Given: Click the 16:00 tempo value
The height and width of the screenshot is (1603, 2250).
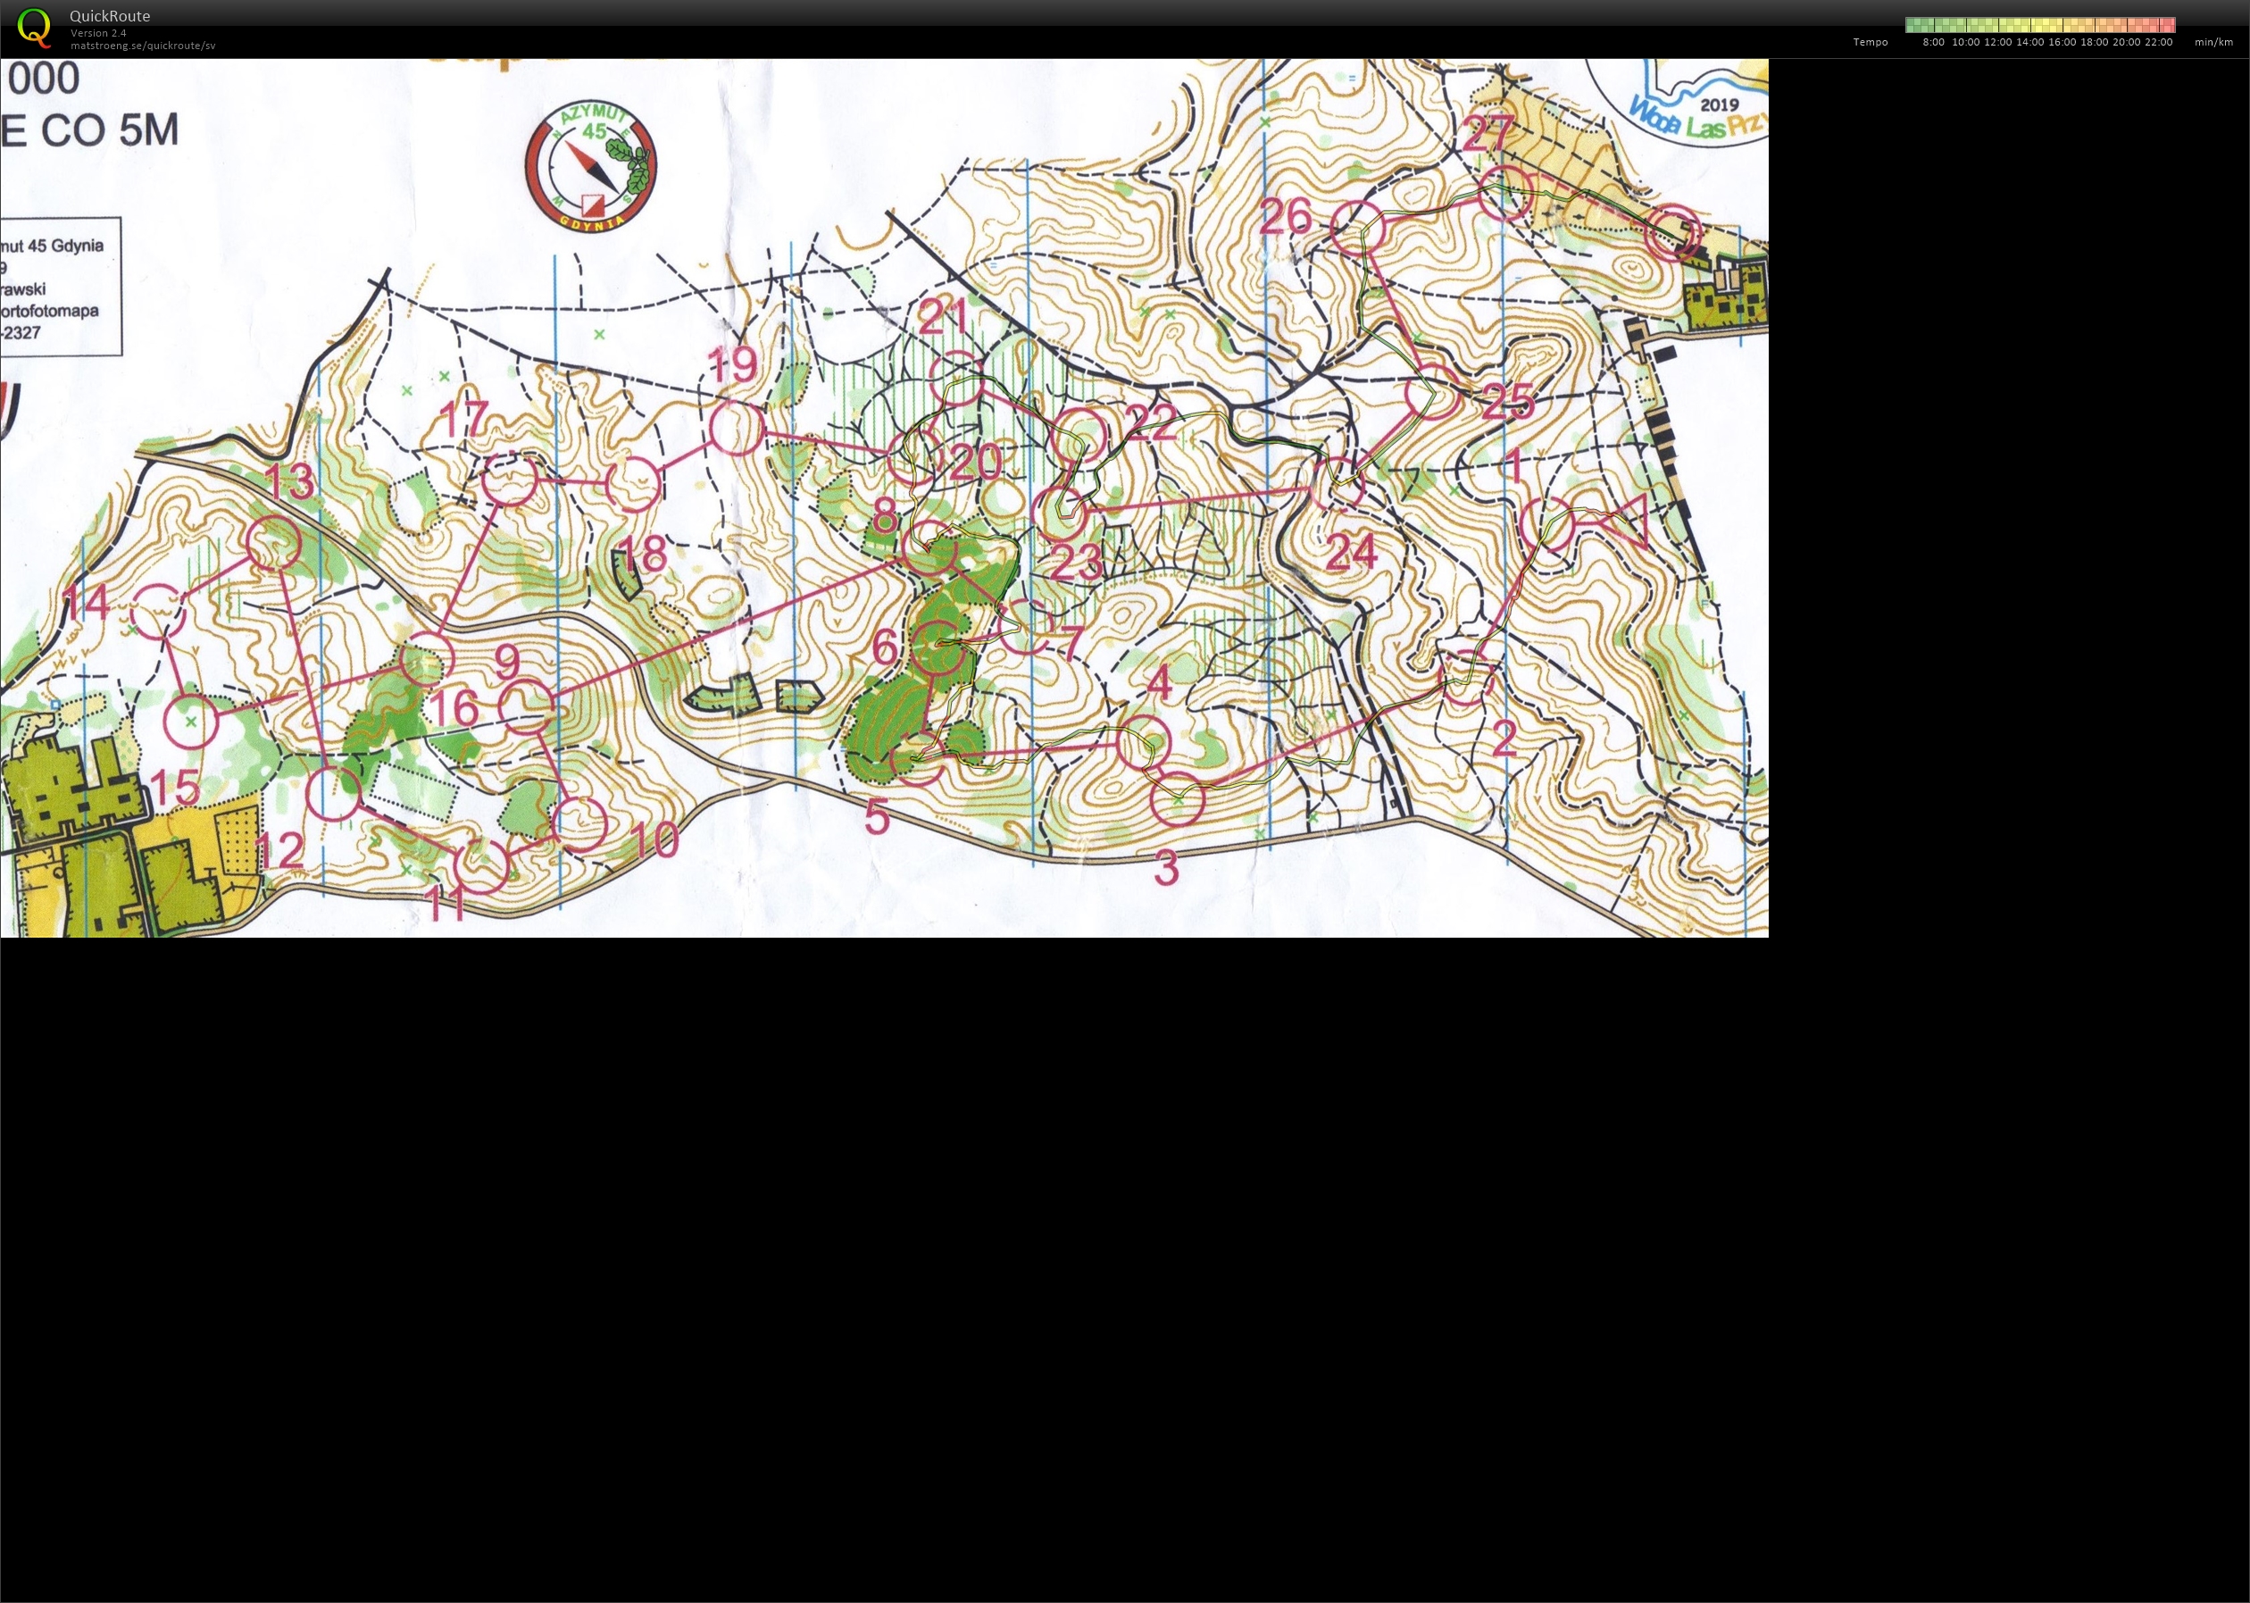Looking at the screenshot, I should (x=2062, y=43).
